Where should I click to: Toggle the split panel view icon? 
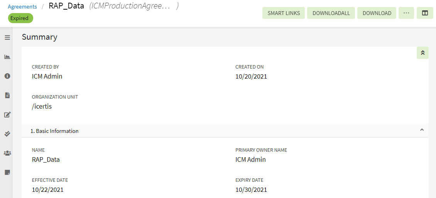(425, 13)
